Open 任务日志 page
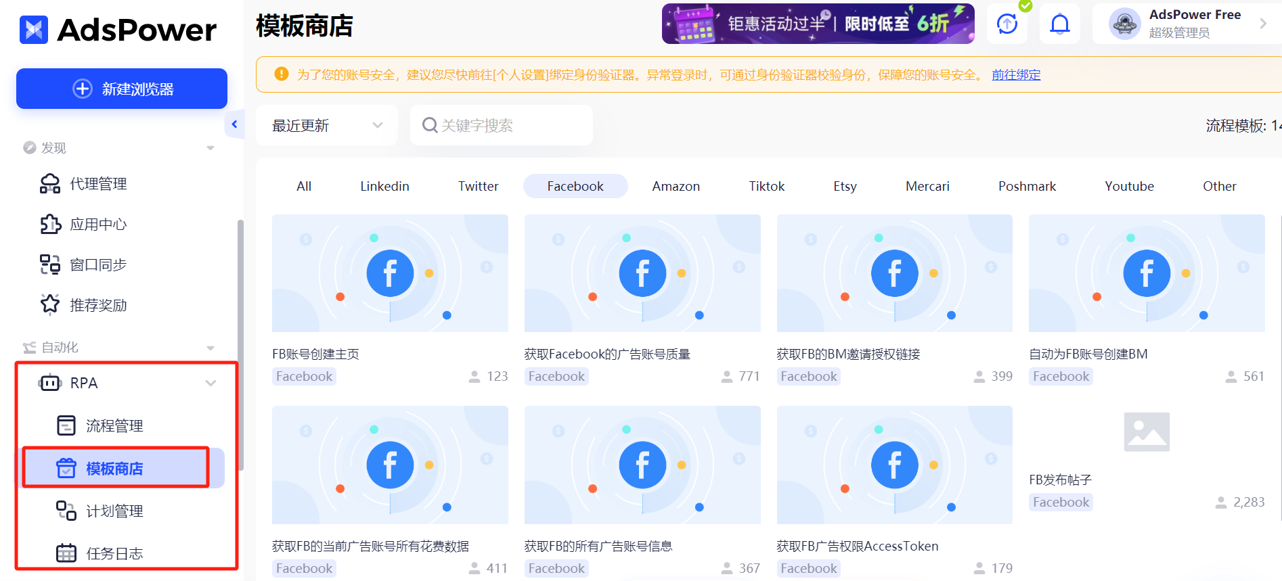 click(114, 554)
